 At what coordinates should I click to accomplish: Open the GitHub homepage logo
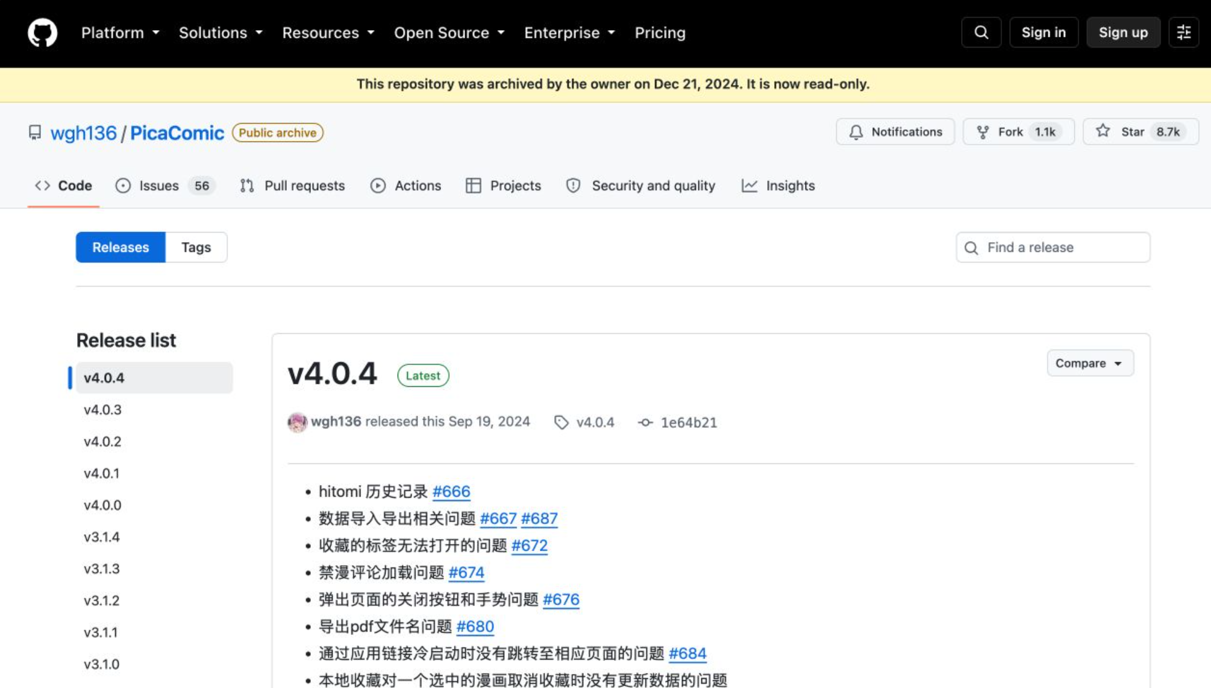[x=42, y=33]
